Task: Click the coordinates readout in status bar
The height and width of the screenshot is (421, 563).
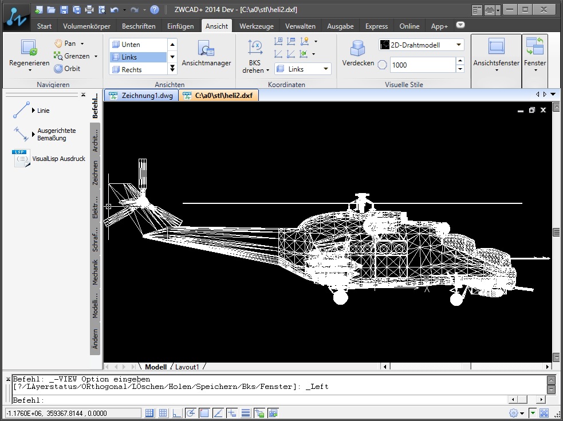Action: 73,414
